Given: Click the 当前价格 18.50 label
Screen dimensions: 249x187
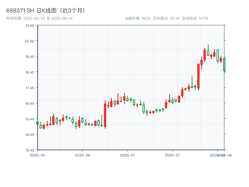Looking at the screenshot, I should [x=137, y=18].
